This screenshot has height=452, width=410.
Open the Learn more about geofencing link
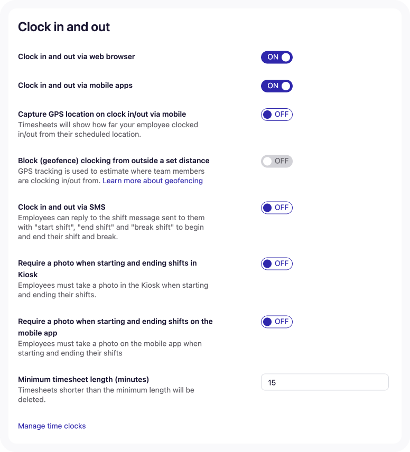coord(152,181)
